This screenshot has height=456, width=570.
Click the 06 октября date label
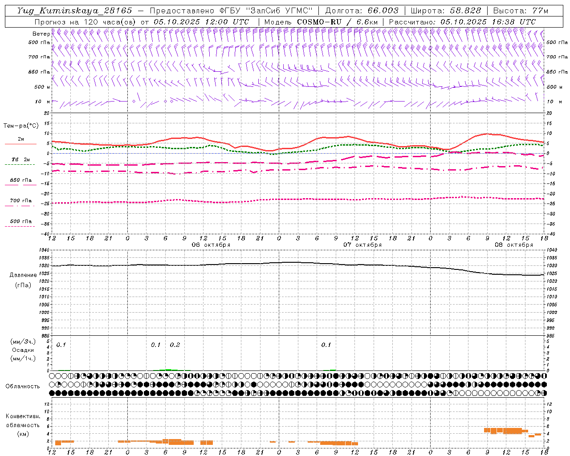coord(211,245)
